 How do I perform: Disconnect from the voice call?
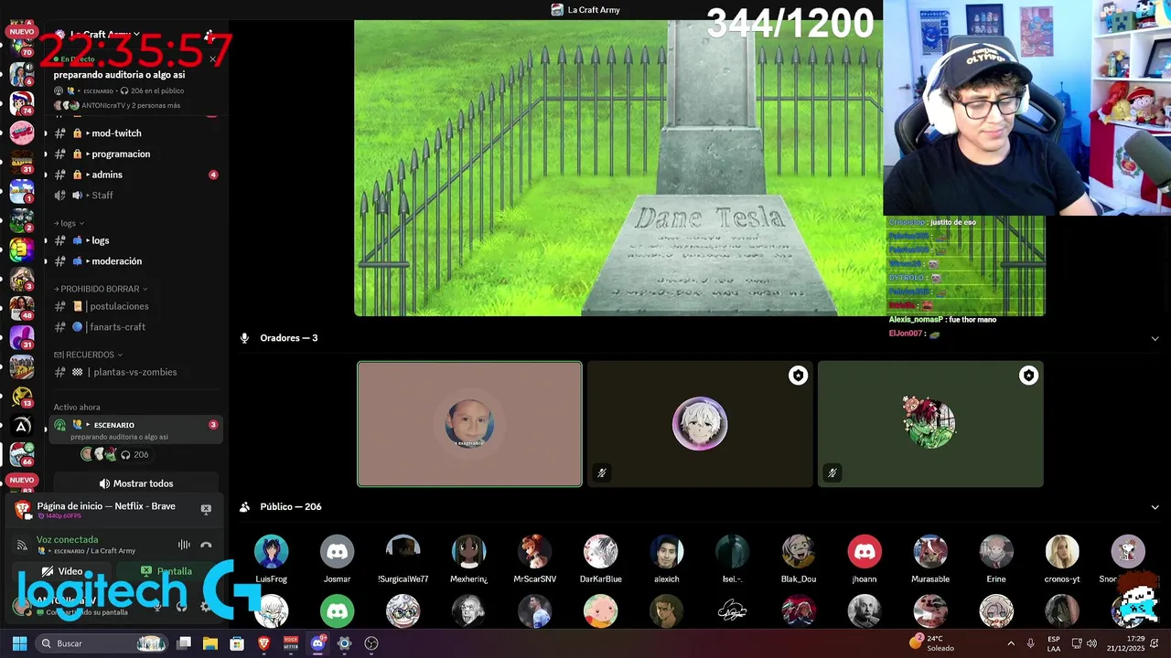[206, 545]
